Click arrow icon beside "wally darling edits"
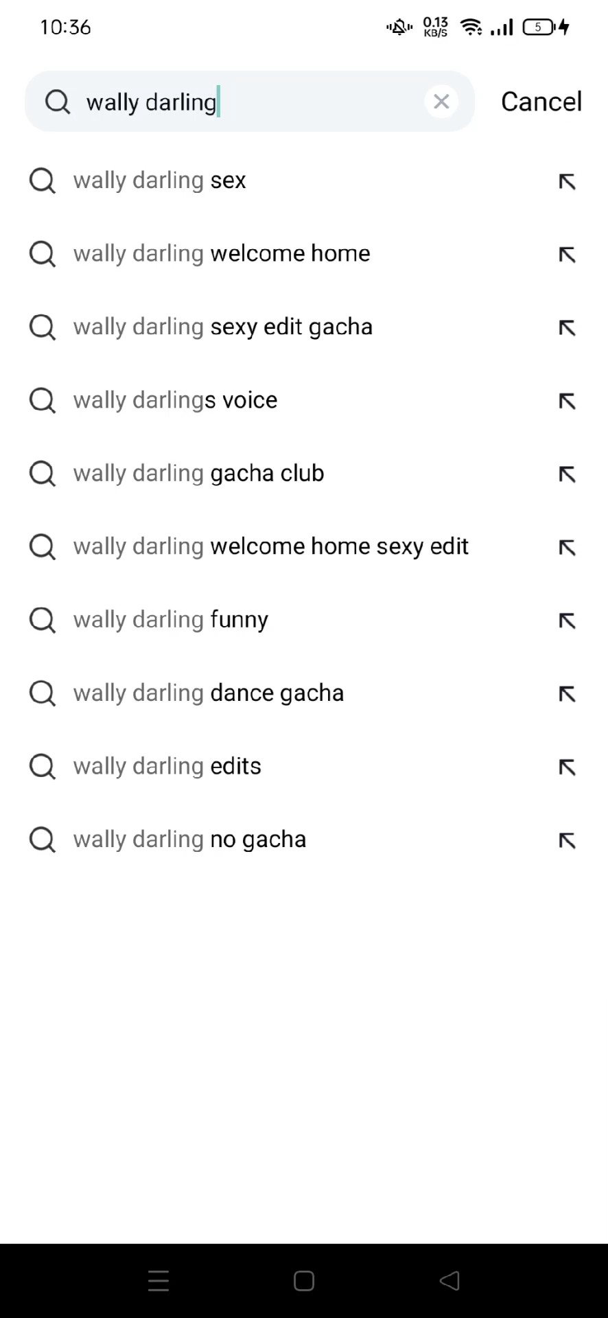608x1318 pixels. (567, 767)
